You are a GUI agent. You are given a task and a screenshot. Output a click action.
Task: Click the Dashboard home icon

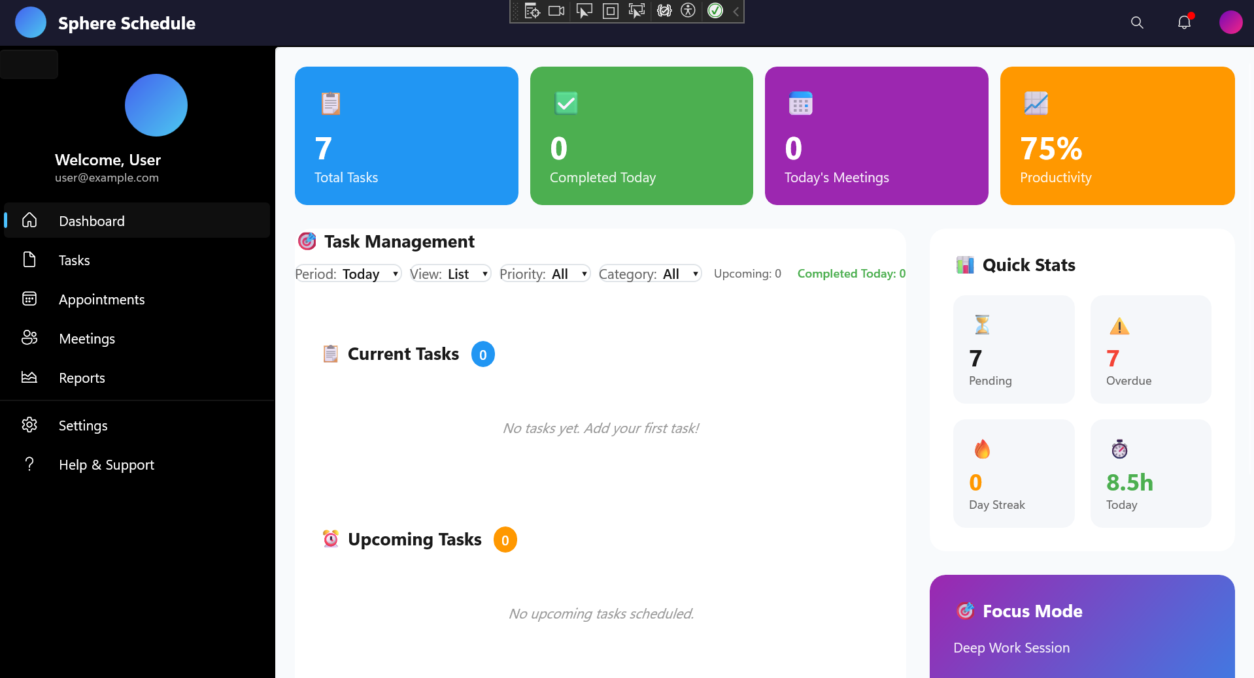29,221
